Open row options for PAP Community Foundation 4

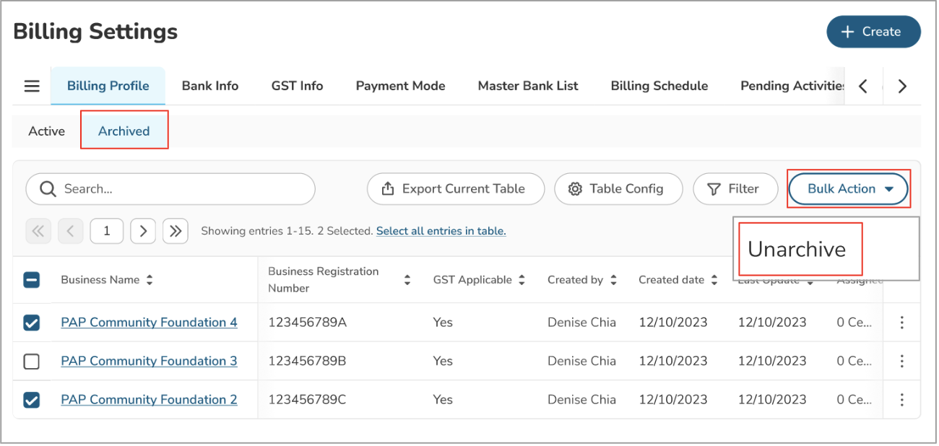[x=901, y=323]
